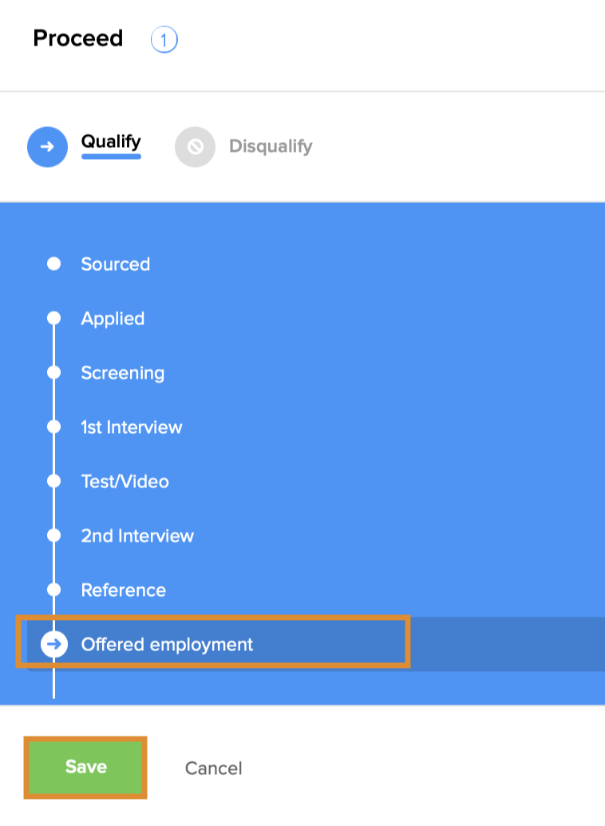Viewport: 605px width, 826px height.
Task: Click the blue Qualify arrow icon
Action: pyautogui.click(x=47, y=147)
